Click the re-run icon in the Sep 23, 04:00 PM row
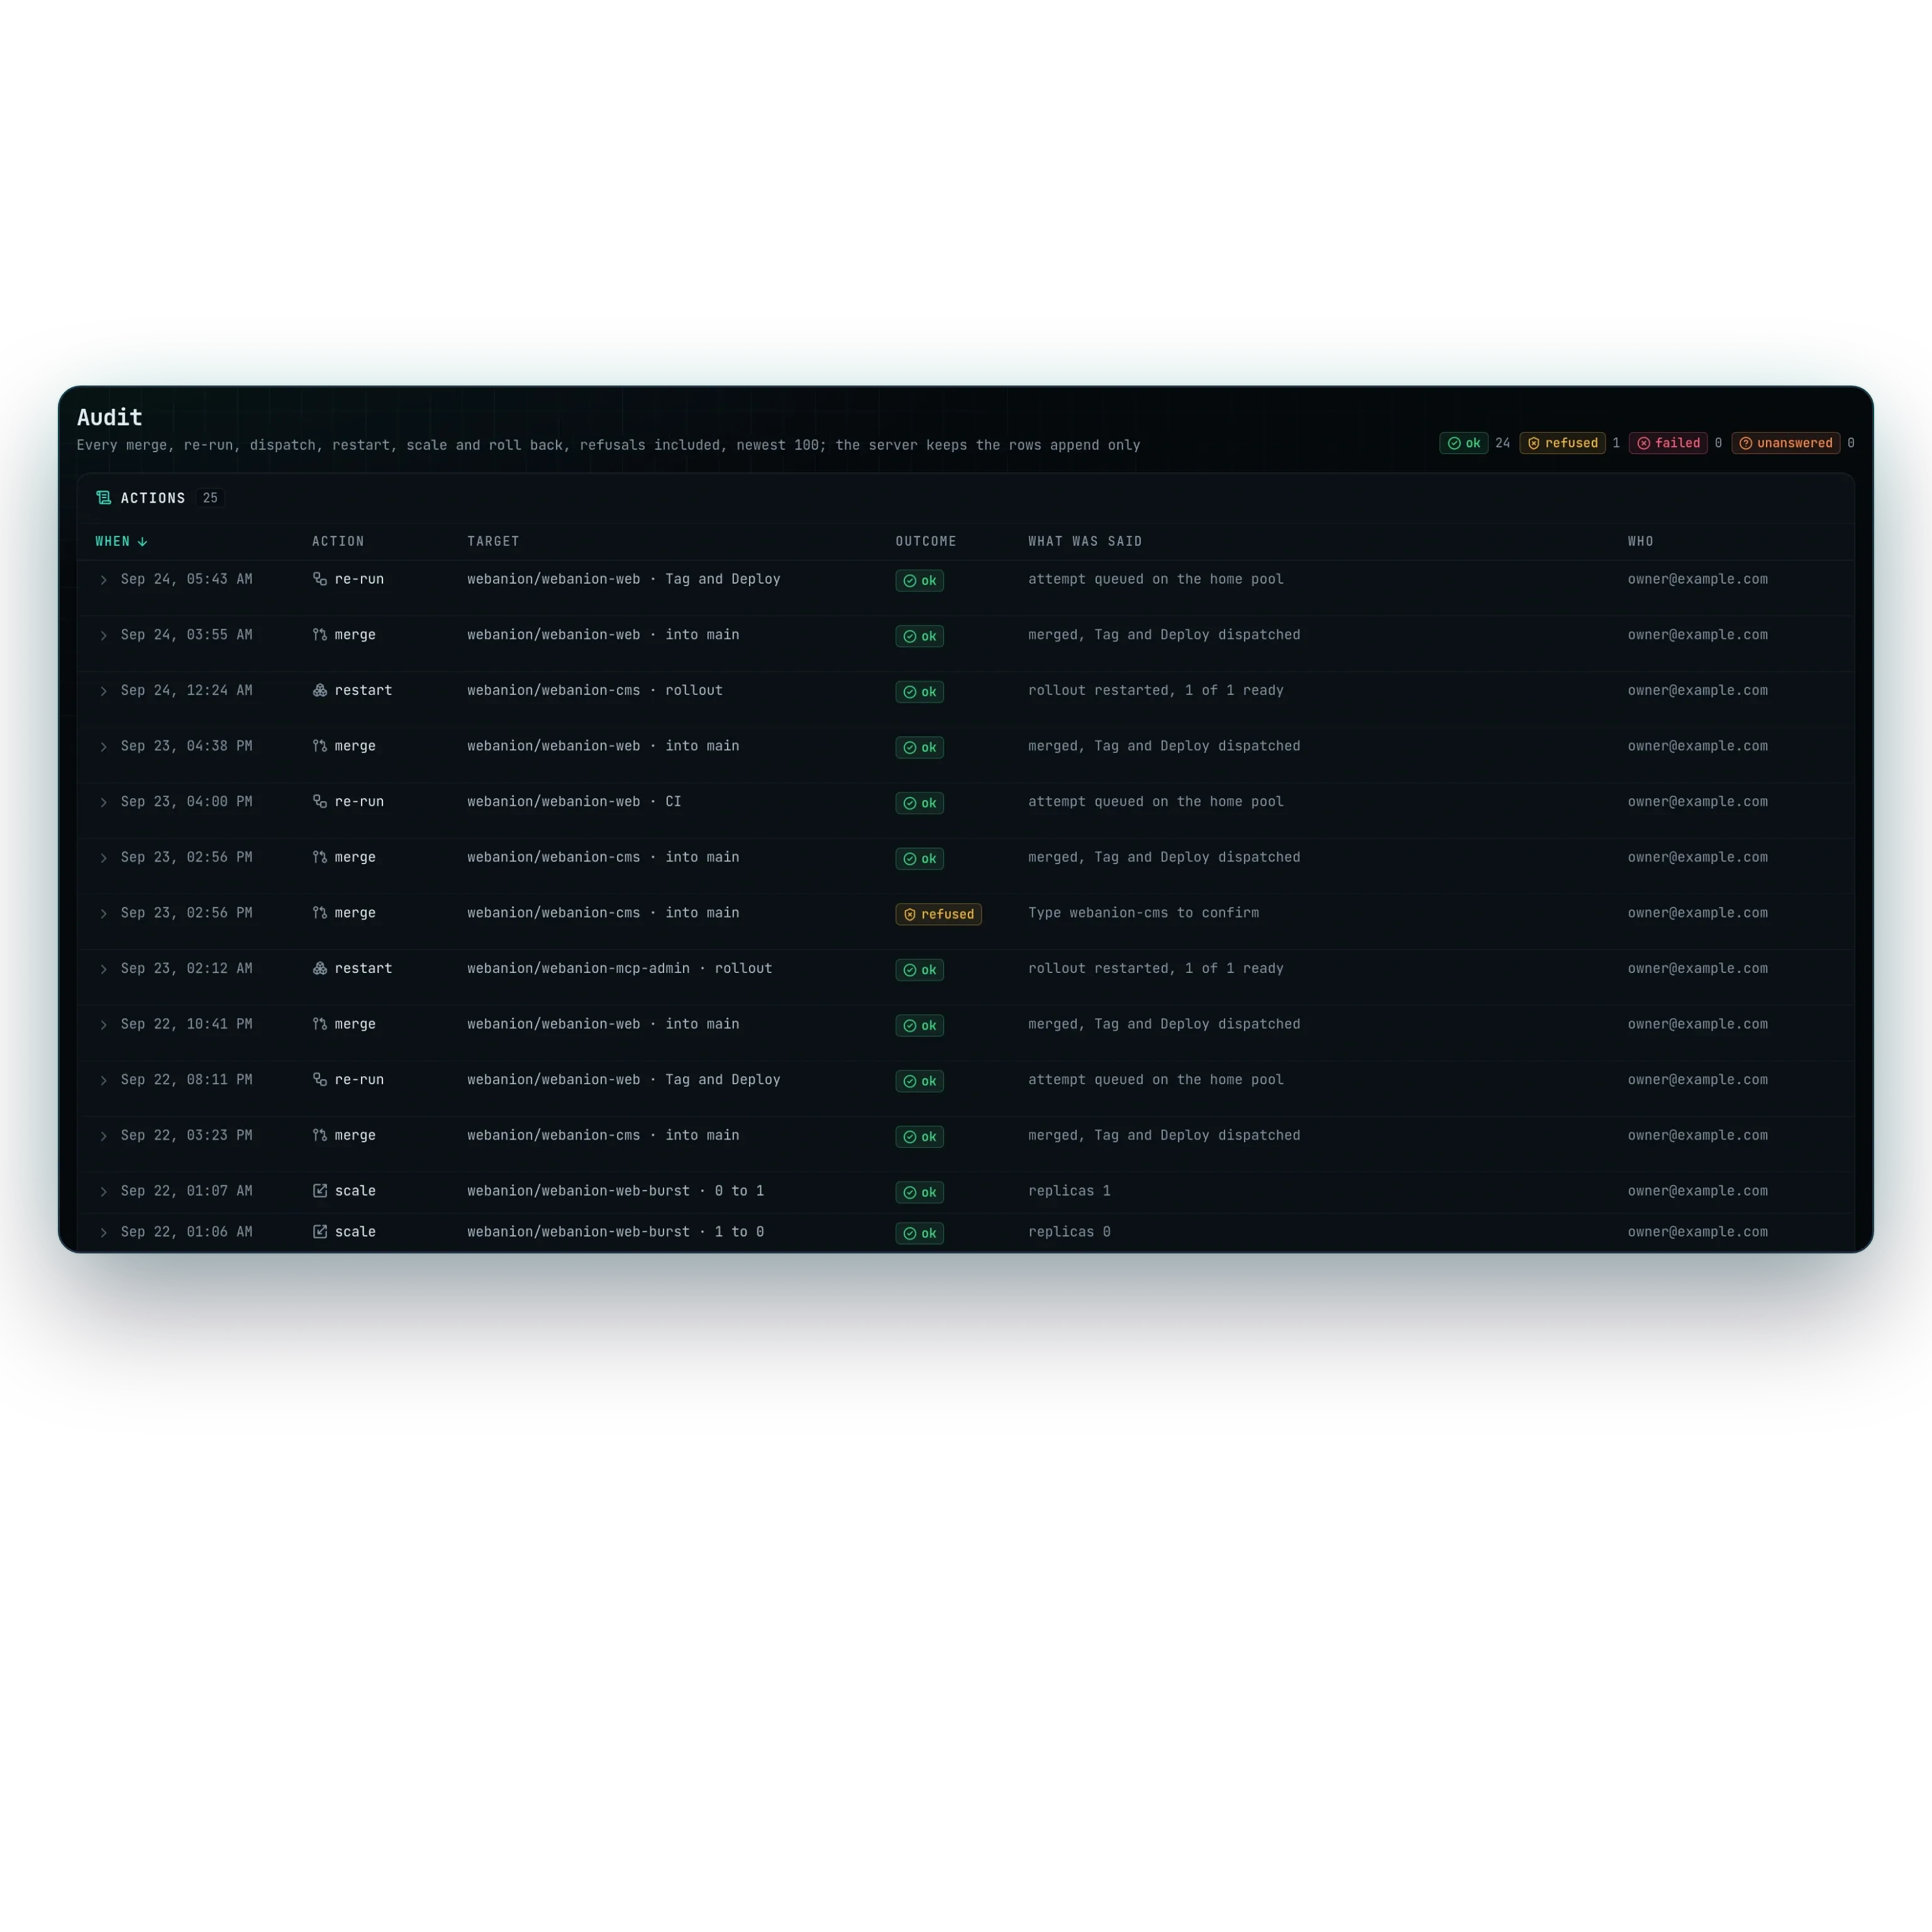1932x1932 pixels. 320,802
